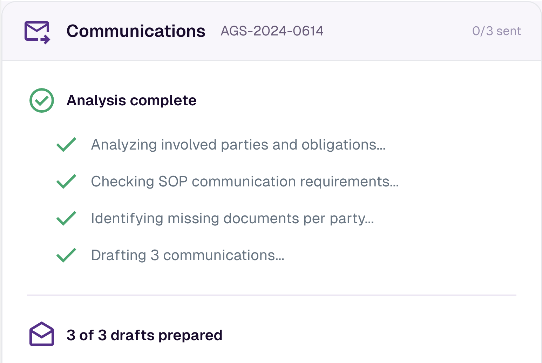
Task: Select the Communications panel title
Action: pyautogui.click(x=136, y=31)
